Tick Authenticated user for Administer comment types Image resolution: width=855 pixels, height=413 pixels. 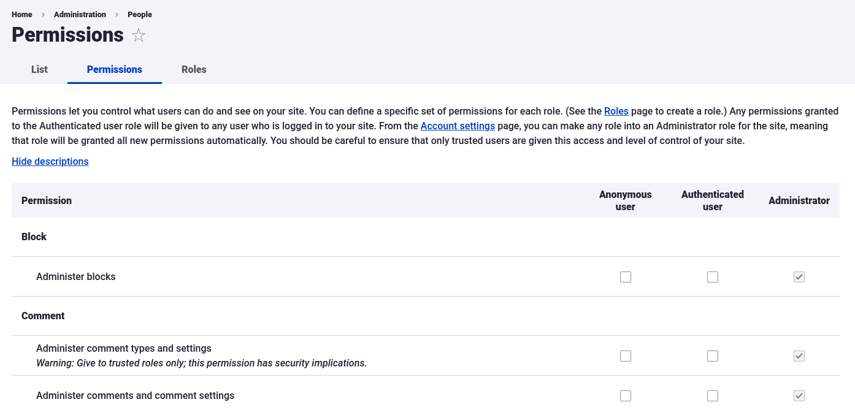tap(713, 356)
